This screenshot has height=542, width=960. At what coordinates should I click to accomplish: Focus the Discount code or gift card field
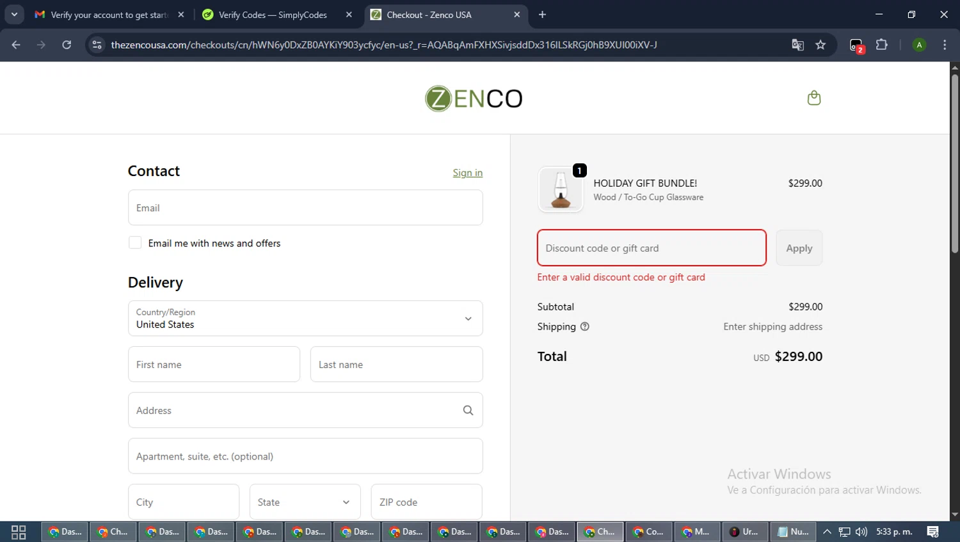pos(652,248)
